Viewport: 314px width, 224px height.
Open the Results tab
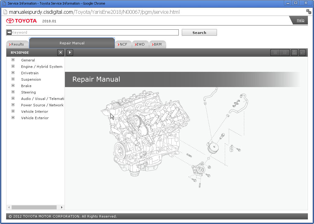17,44
